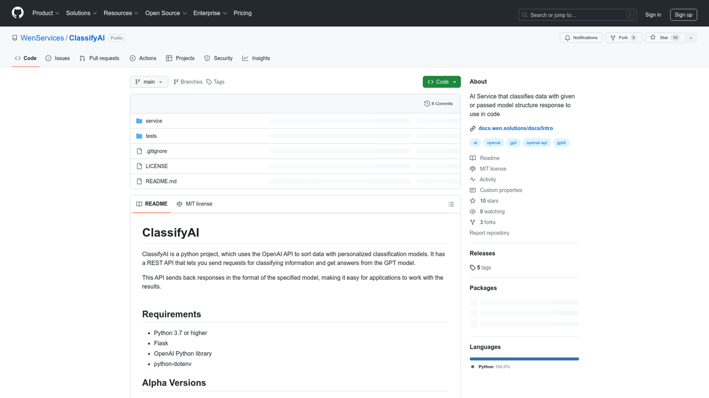Screen dimensions: 709x398
Task: Star the ClassifyAI repository
Action: [x=665, y=38]
